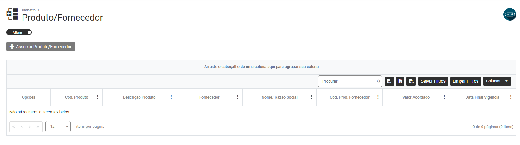
Task: Click Limpar Filtros button
Action: click(466, 81)
